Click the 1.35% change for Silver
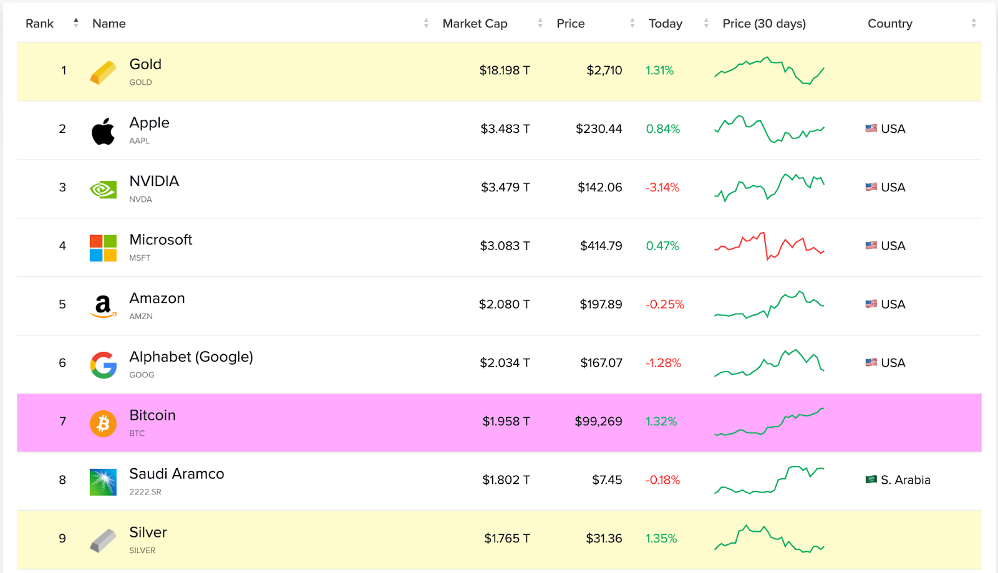Viewport: 998px width, 573px height. pyautogui.click(x=661, y=538)
